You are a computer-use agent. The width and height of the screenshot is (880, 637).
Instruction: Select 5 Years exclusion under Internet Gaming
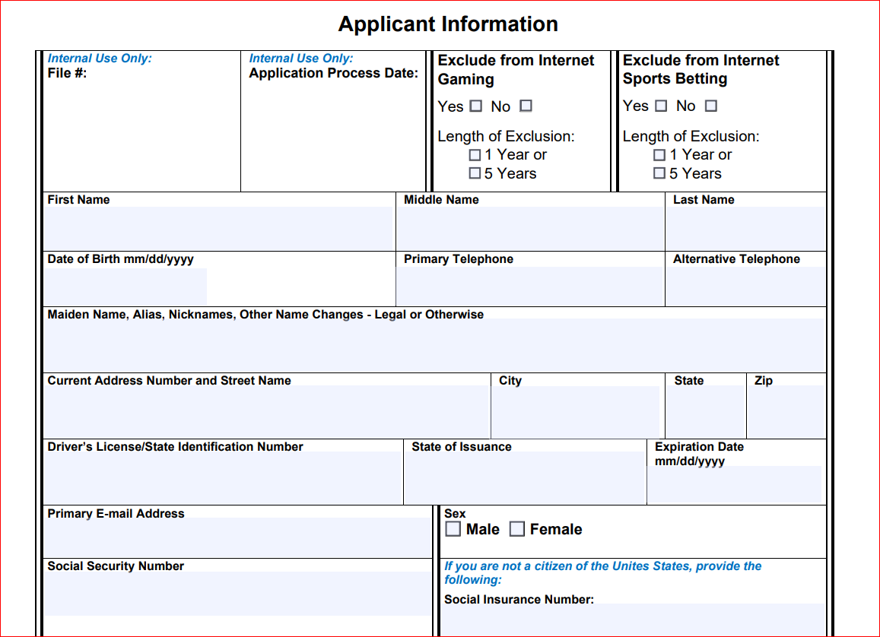click(475, 173)
